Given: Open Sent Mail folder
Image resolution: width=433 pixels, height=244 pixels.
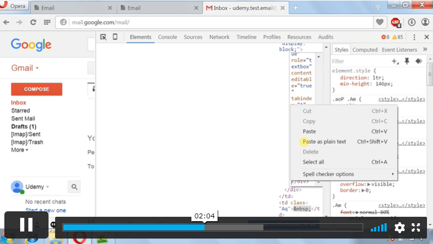Looking at the screenshot, I should coord(23,119).
